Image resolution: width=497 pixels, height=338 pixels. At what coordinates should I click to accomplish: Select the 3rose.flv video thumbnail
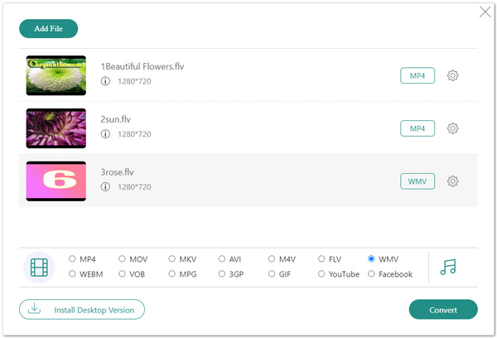click(x=56, y=181)
